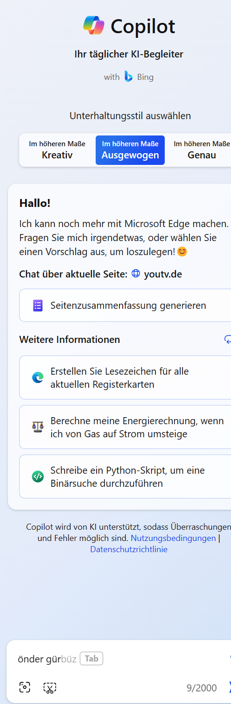Click the 9/2000 character counter

202,688
